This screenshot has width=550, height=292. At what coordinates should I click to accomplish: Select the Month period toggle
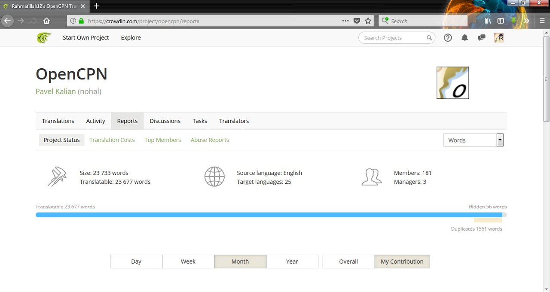coord(240,262)
